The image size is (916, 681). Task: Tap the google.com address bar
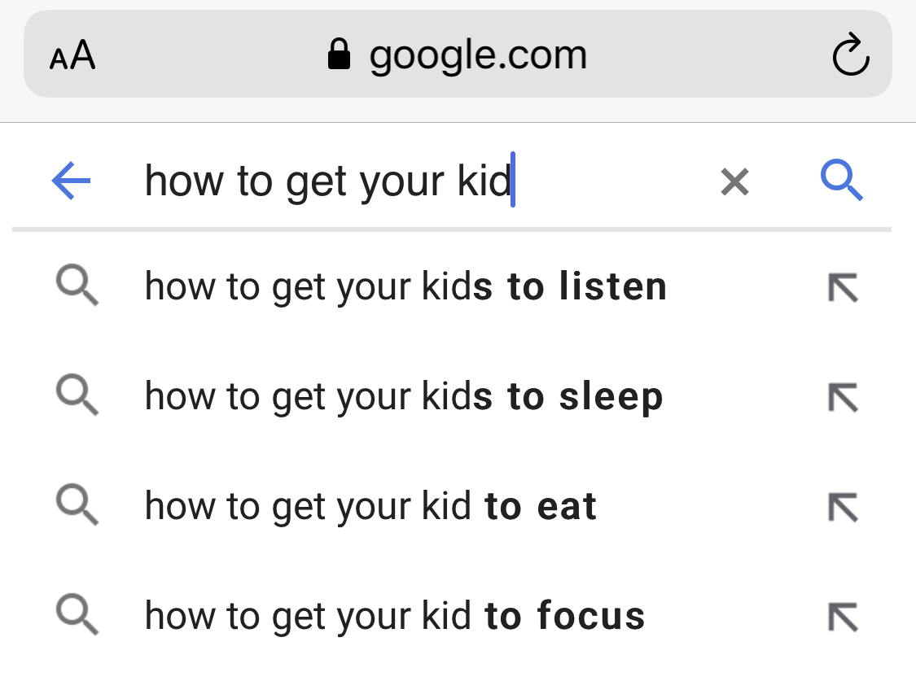477,56
